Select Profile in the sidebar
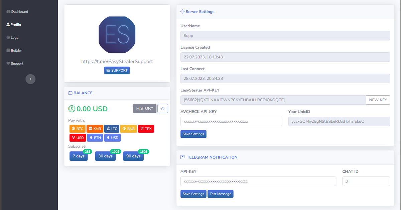Screen dimensions: 401x210 (14, 25)
